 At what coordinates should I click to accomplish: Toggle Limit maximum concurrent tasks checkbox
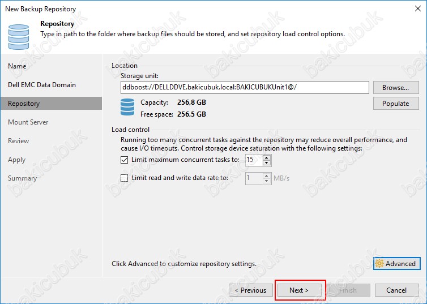pos(124,160)
